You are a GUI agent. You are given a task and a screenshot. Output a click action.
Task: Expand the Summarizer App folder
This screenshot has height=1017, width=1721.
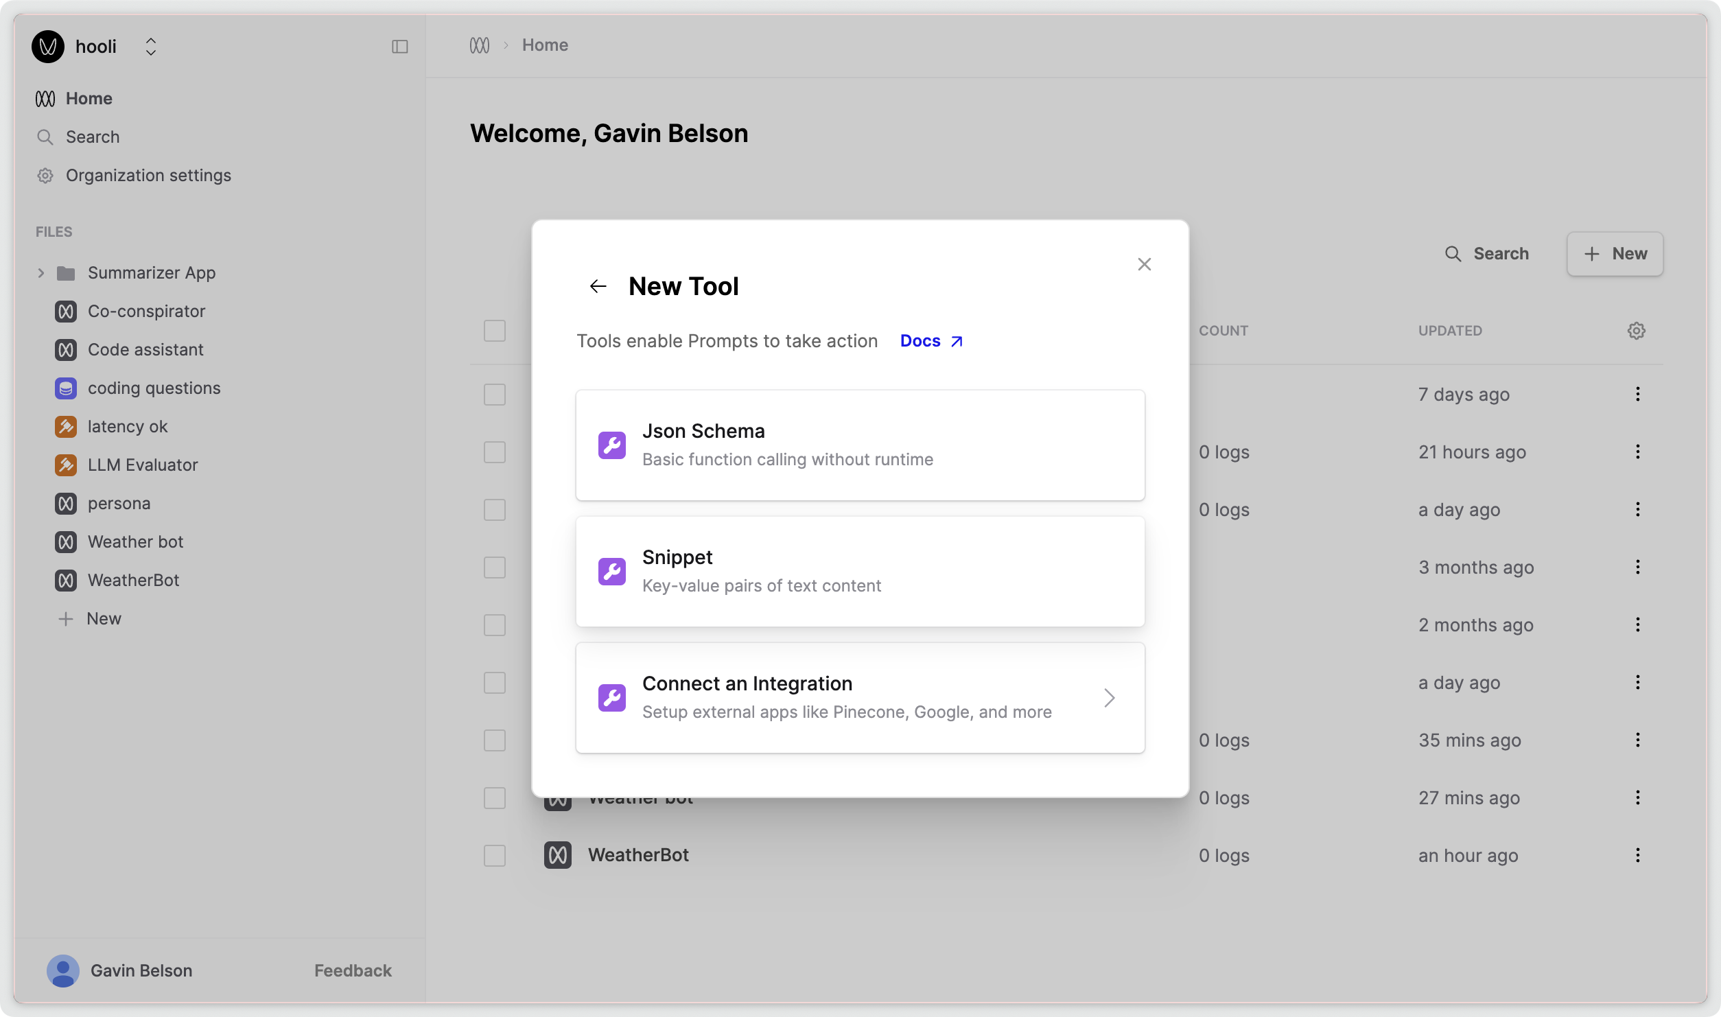(x=40, y=272)
